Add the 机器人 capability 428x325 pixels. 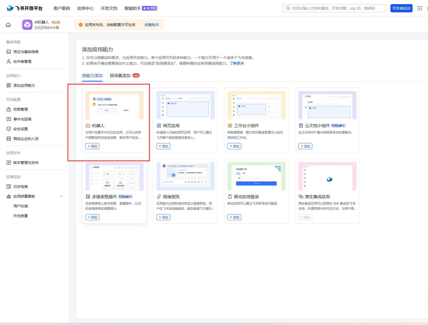click(x=92, y=146)
